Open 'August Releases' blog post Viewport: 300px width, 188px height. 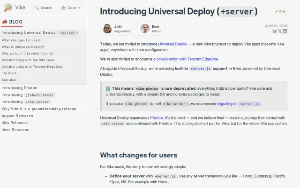point(17,116)
